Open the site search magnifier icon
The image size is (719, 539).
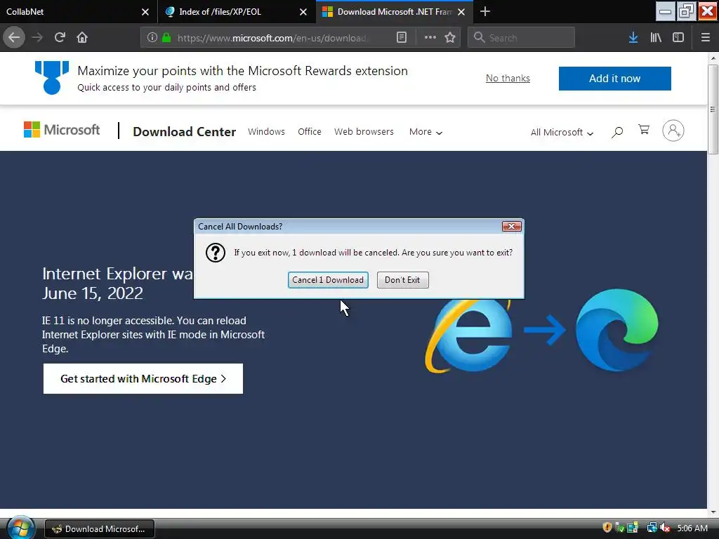click(x=616, y=132)
